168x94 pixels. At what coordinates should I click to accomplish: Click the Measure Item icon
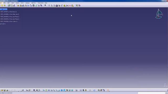[83, 90]
